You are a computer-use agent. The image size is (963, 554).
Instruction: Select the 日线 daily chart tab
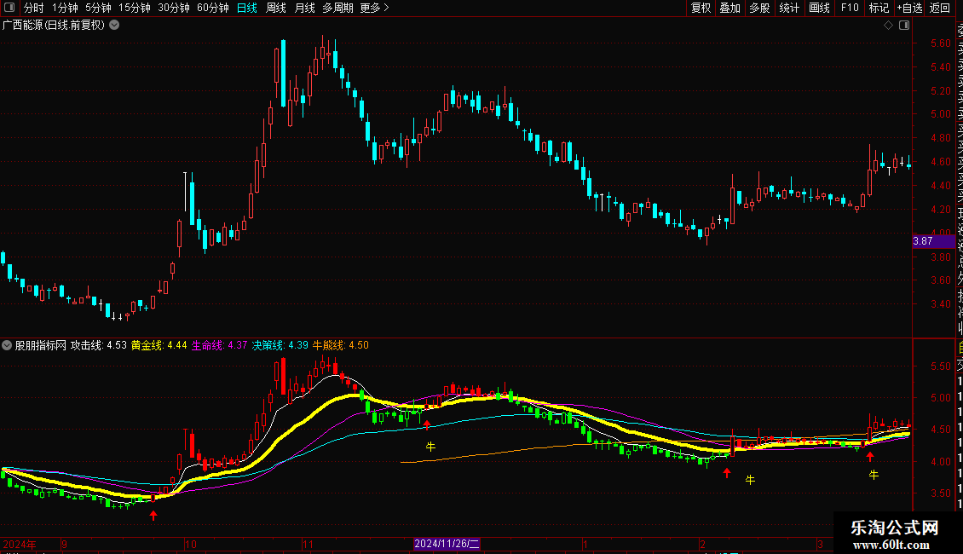247,8
